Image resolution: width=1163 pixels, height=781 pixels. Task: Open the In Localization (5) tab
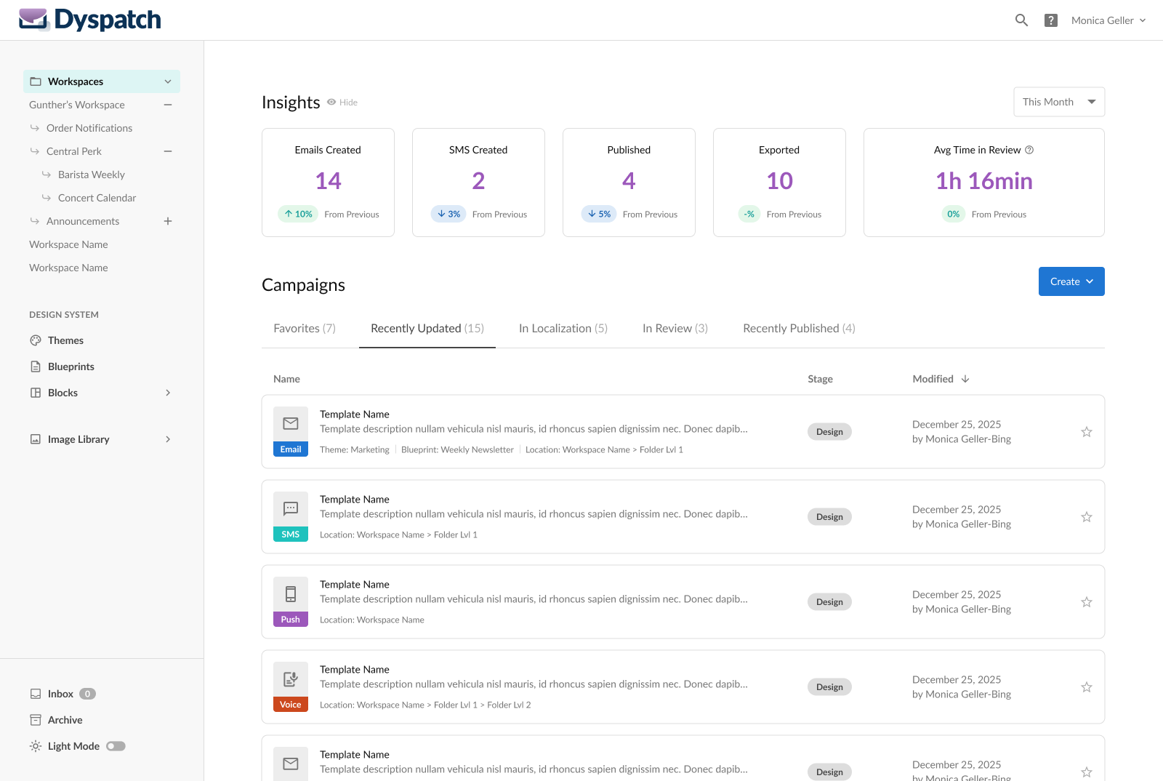click(563, 329)
